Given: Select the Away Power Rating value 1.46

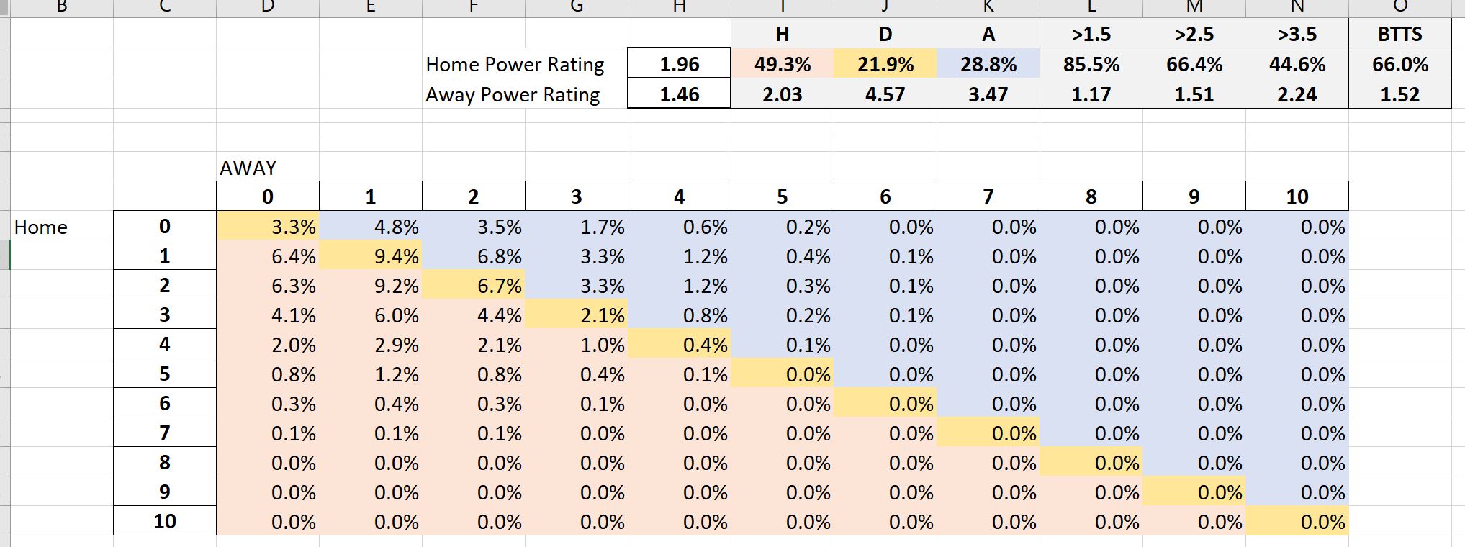Looking at the screenshot, I should tap(679, 94).
